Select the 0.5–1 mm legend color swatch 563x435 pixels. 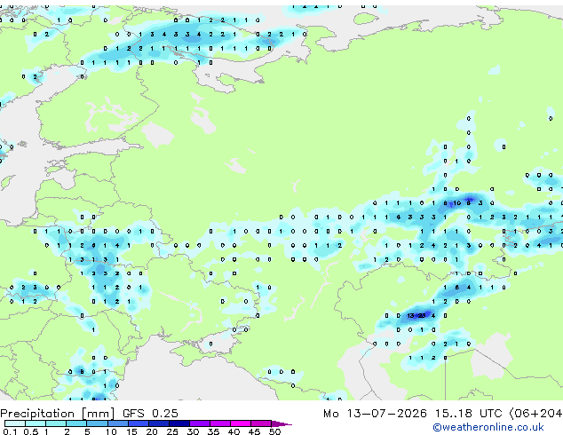[x=36, y=423]
